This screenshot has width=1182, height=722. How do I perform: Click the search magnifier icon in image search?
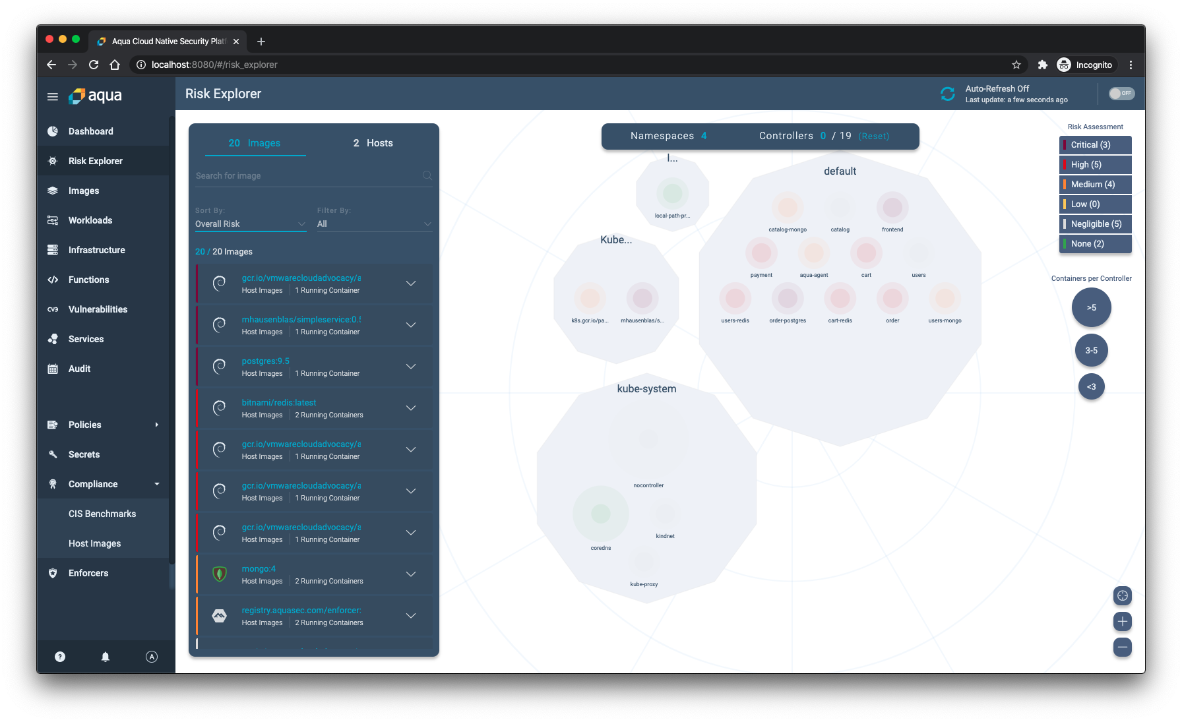(x=427, y=175)
